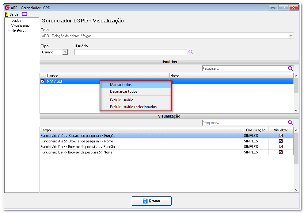Toggle Visualizar for Funcionário Até Nome row
Image resolution: width=304 pixels, height=213 pixels.
point(281,141)
